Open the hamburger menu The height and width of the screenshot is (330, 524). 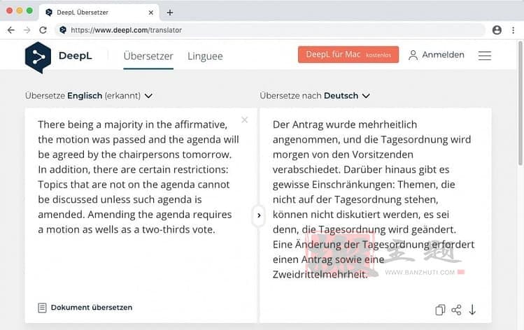(484, 55)
